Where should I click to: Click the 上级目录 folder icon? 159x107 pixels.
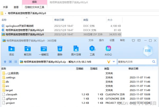click(x=4, y=73)
